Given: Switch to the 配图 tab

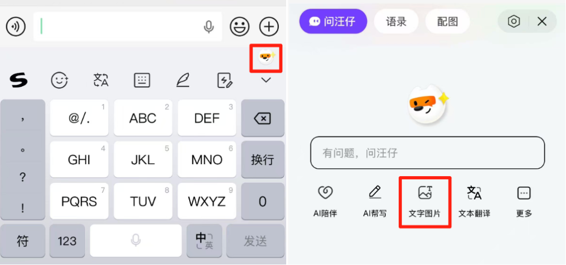Looking at the screenshot, I should [448, 21].
